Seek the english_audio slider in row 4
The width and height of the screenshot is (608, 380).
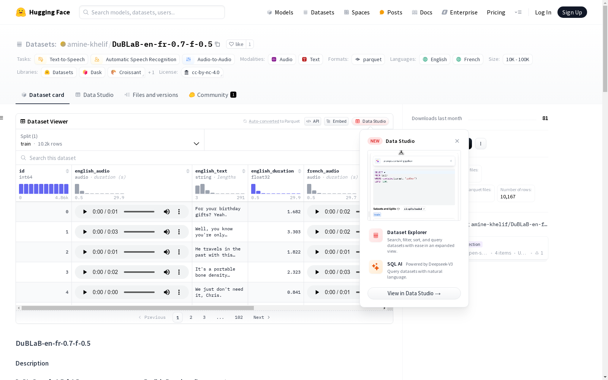pyautogui.click(x=139, y=292)
